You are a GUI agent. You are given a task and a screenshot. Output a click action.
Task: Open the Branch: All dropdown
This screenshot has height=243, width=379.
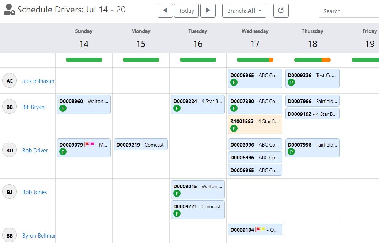coord(244,11)
